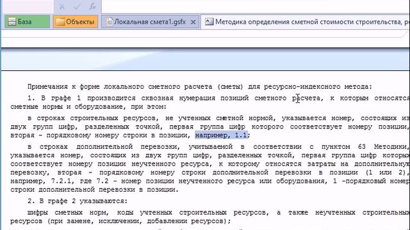Activate the Методика определения сметной стоимости tab
Screen dimensions: 410x230
point(306,22)
